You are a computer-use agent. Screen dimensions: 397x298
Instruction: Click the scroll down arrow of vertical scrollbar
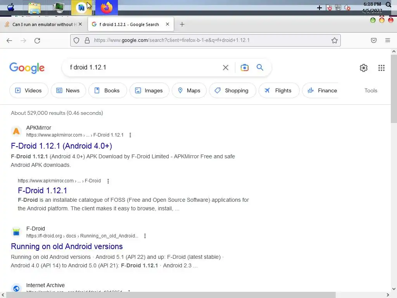click(394, 289)
